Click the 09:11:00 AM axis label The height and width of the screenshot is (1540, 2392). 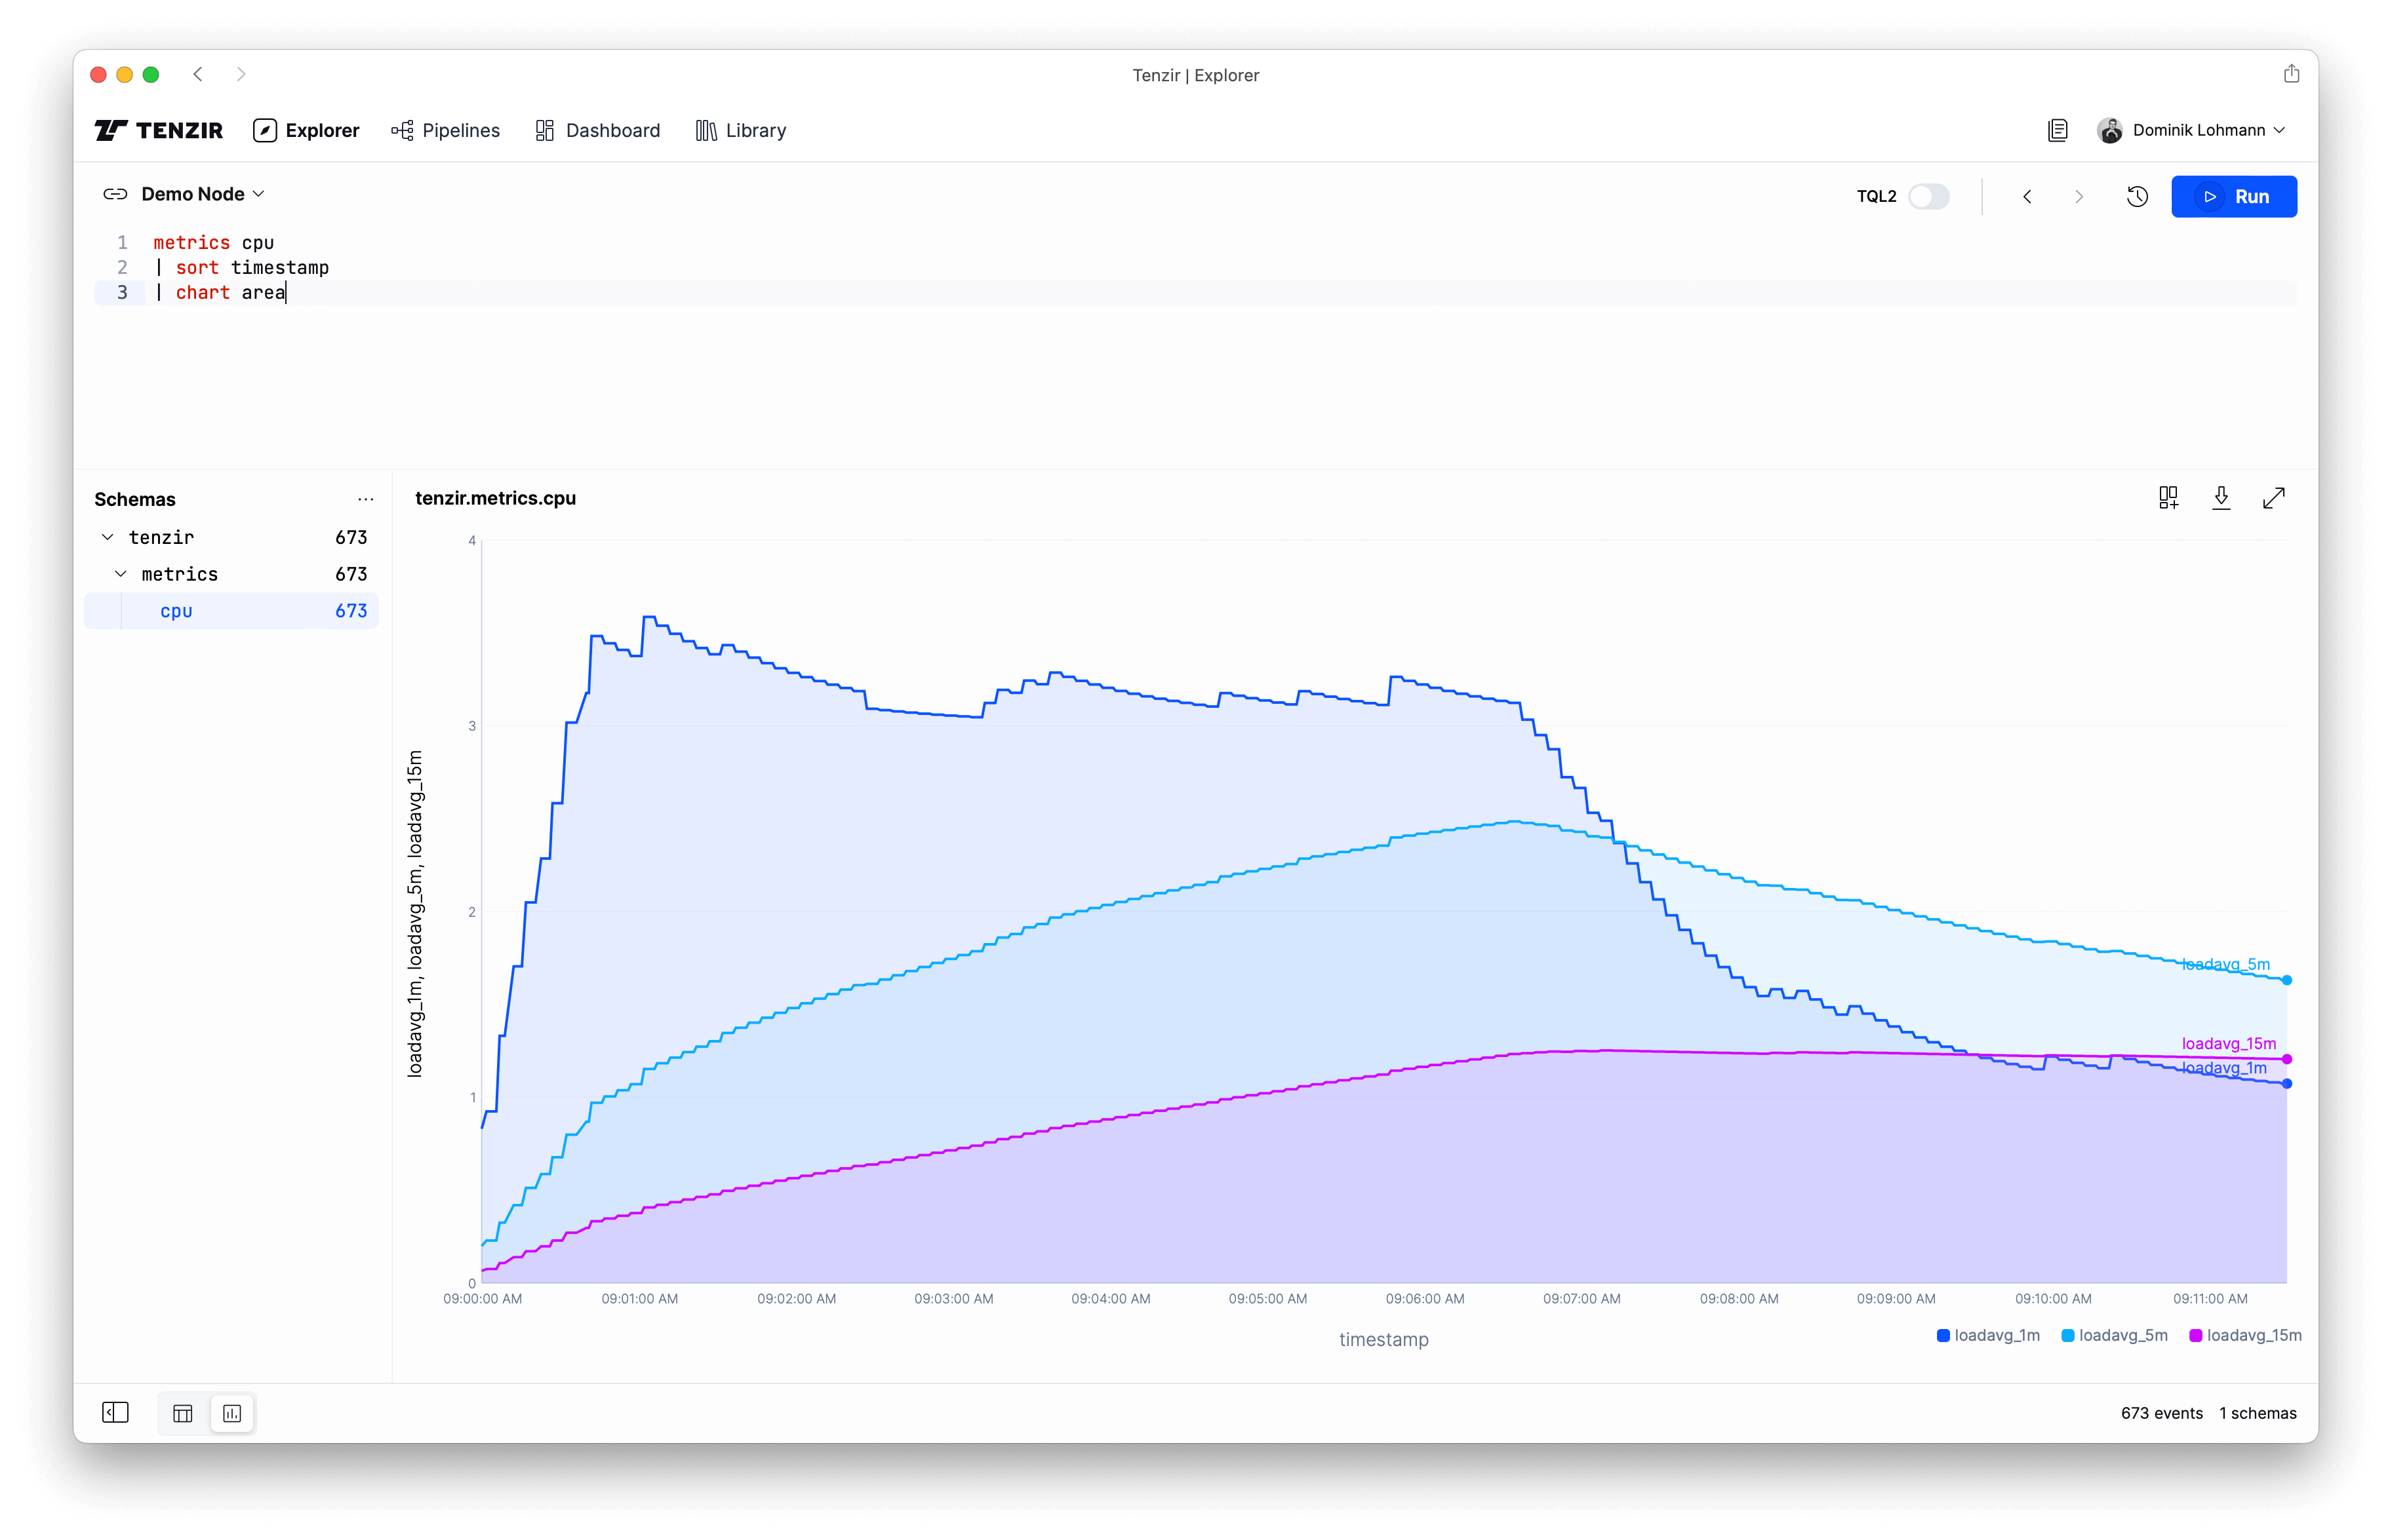coord(2209,1298)
